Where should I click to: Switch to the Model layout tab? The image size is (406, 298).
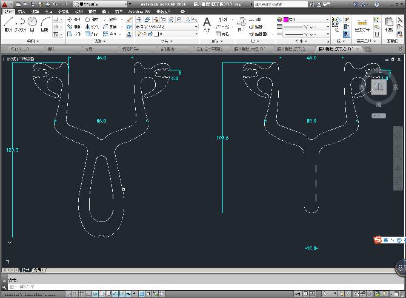[x=25, y=270]
